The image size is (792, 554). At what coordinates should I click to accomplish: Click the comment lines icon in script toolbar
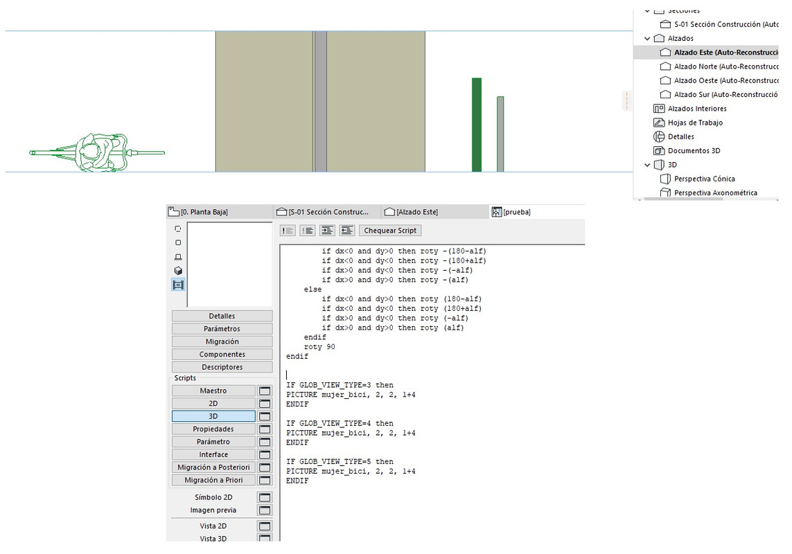point(288,231)
